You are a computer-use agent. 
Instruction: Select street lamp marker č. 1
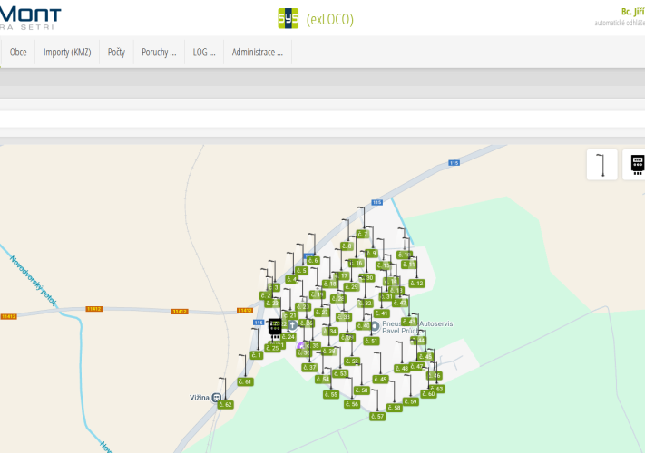point(257,355)
